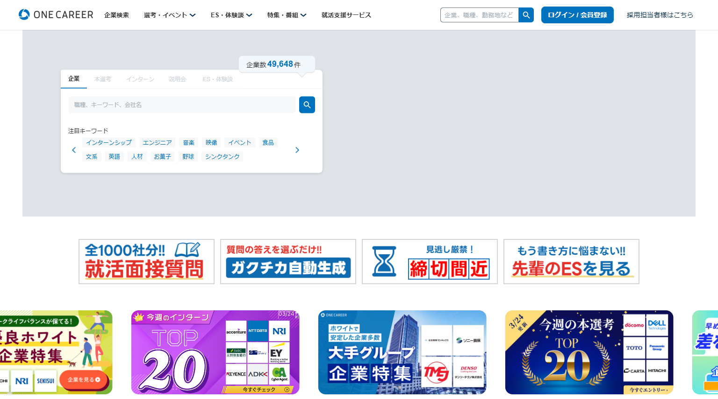Click the ログイン / 会員登録 button

click(577, 15)
